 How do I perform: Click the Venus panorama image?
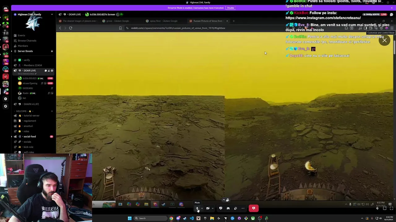tap(224, 117)
